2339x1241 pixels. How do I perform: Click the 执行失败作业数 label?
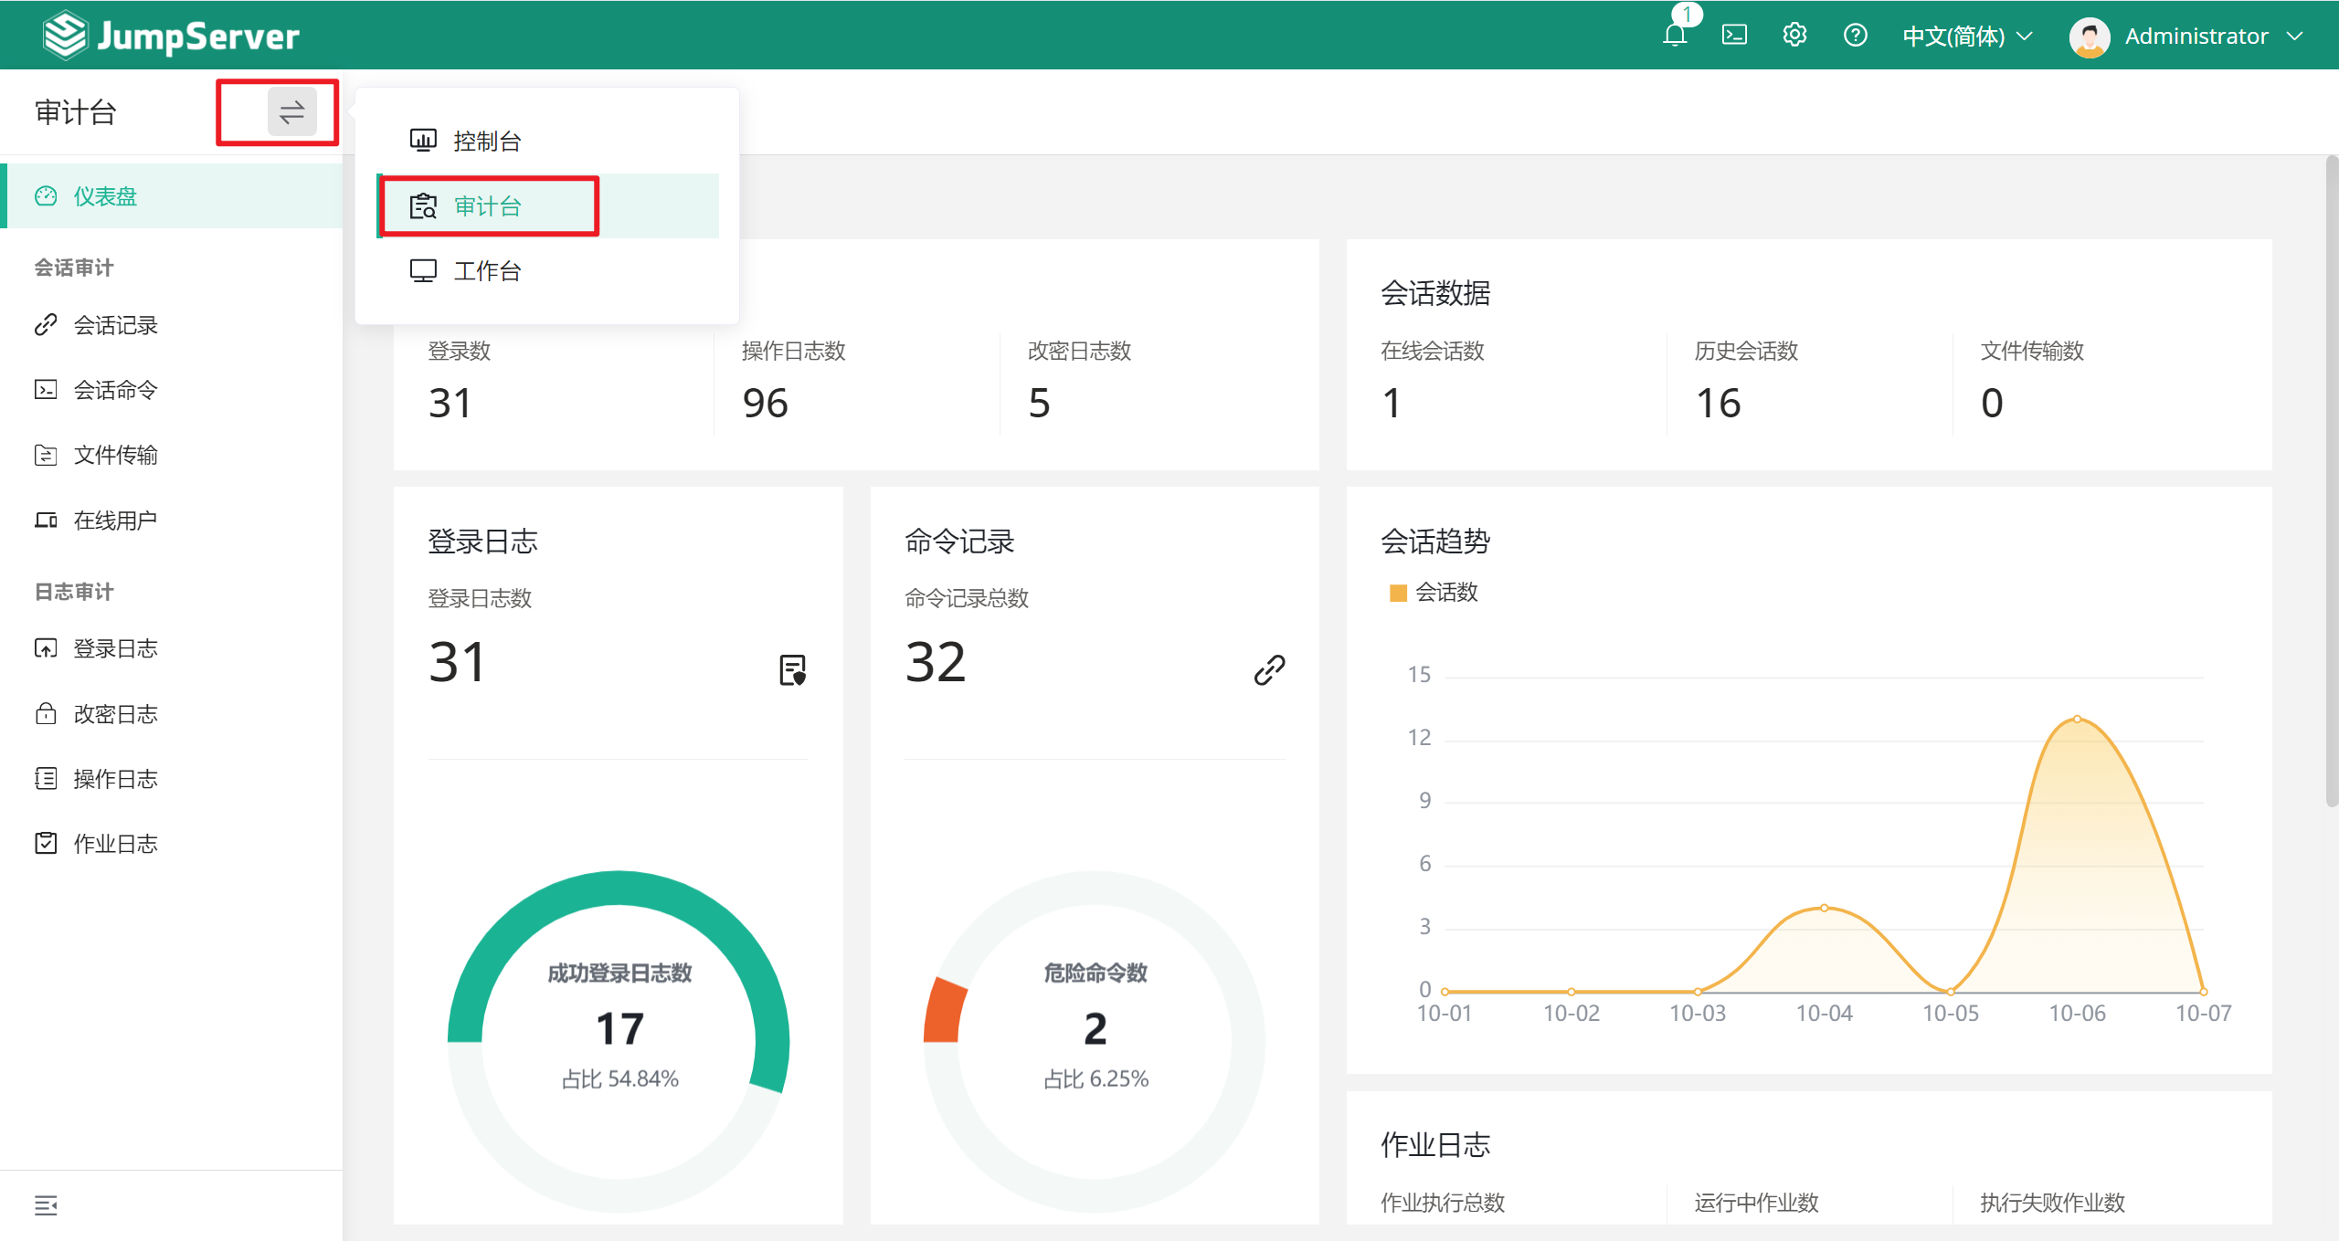click(2052, 1203)
